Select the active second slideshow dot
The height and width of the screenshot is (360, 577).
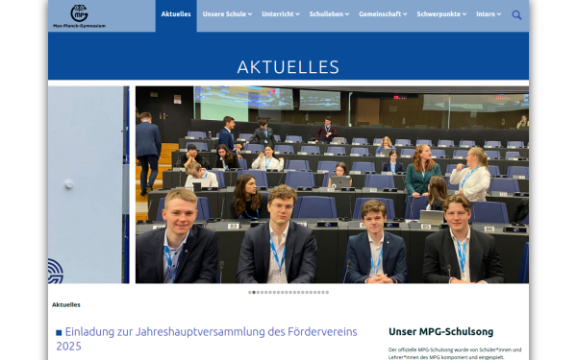tap(254, 293)
